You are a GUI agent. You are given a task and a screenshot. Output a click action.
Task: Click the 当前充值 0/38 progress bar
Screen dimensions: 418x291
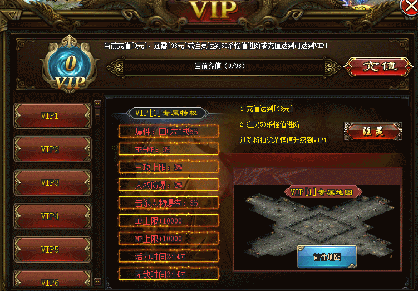point(223,66)
